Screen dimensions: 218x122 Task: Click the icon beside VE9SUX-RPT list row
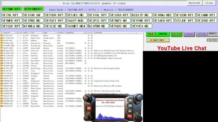(x=2, y=99)
